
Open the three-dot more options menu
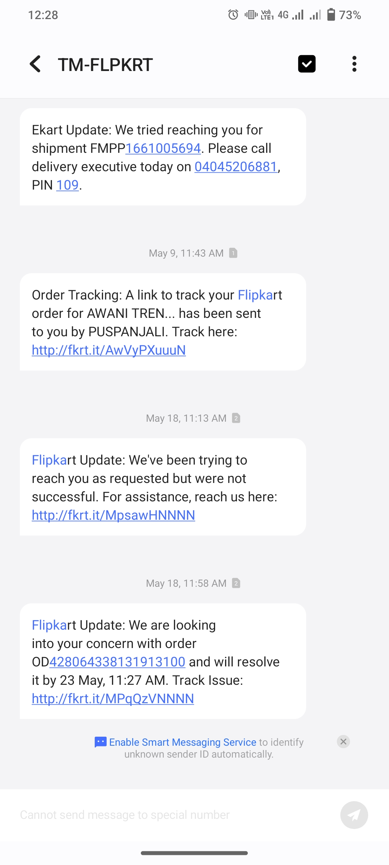(354, 64)
